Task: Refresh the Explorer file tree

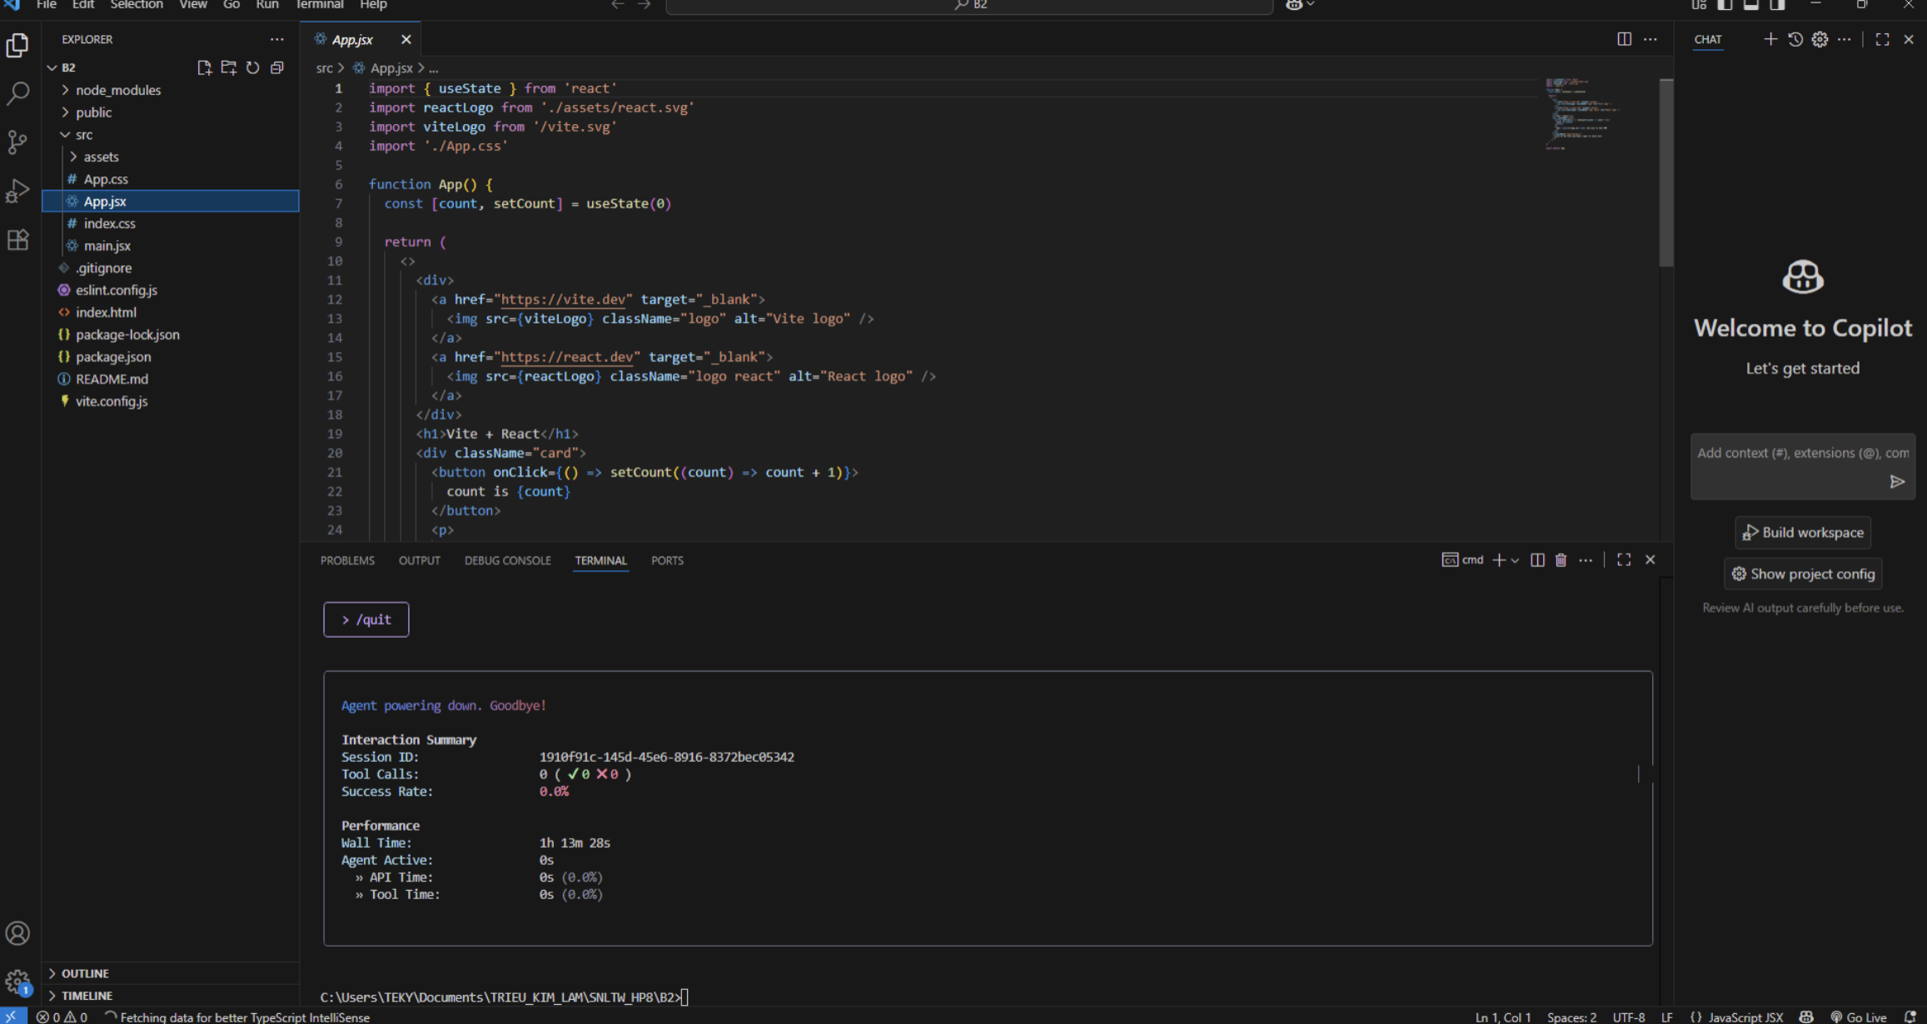Action: click(253, 67)
